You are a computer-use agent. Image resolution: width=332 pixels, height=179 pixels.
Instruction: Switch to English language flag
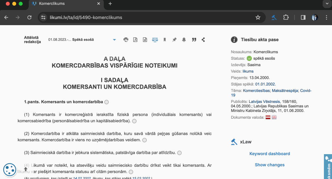(274, 117)
